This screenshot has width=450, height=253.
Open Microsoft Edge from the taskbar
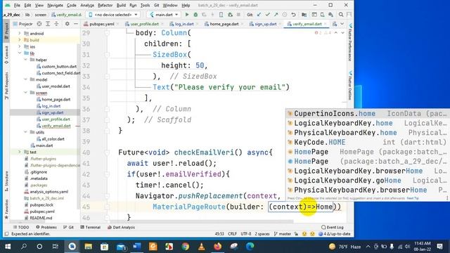click(250, 246)
